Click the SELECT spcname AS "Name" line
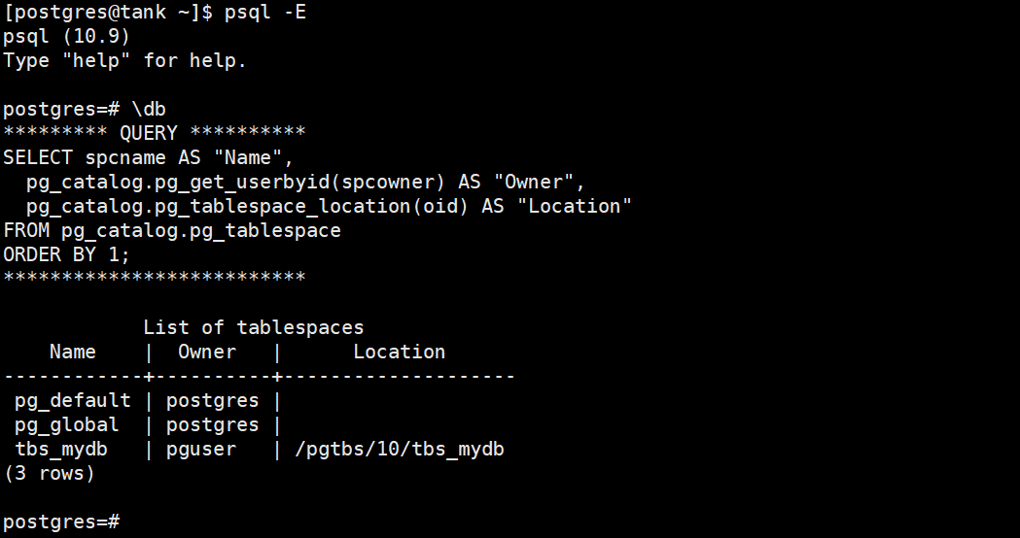Viewport: 1020px width, 538px height. (x=148, y=157)
